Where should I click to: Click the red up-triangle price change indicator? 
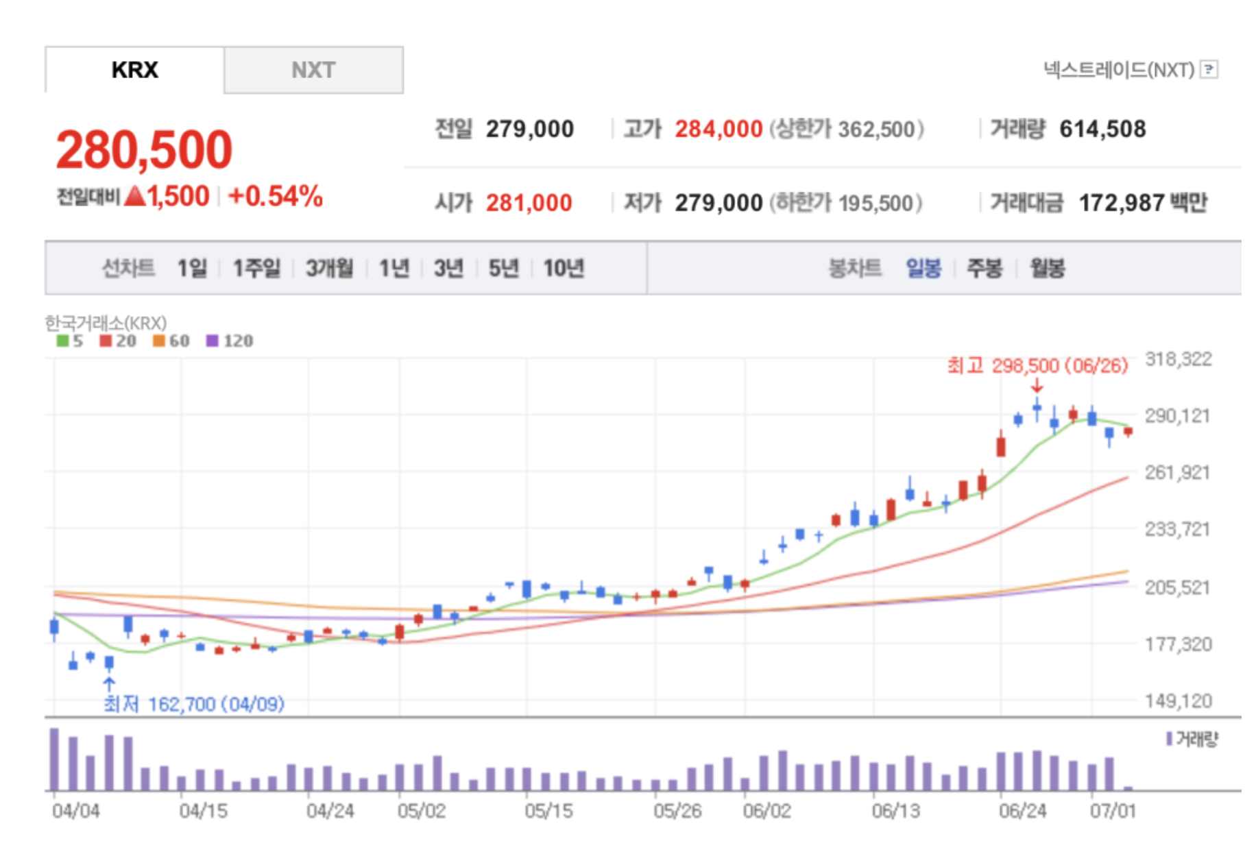pos(135,196)
